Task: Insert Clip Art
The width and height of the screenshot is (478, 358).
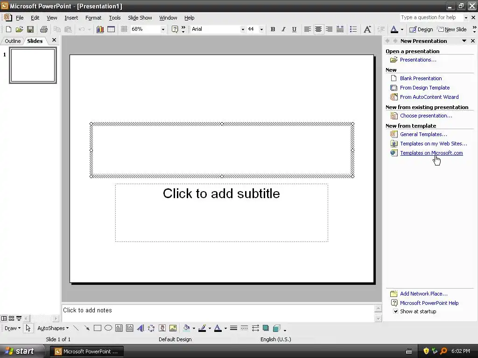Action: click(162, 328)
